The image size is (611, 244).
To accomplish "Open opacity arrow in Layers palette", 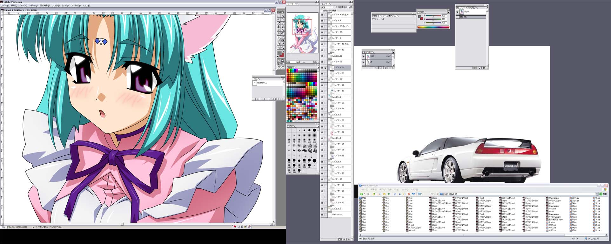I will click(350, 7).
